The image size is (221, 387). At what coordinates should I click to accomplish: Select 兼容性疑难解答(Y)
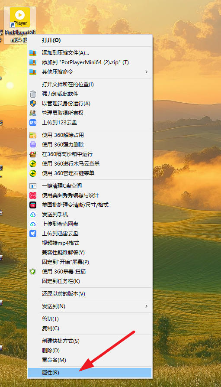tap(90, 253)
